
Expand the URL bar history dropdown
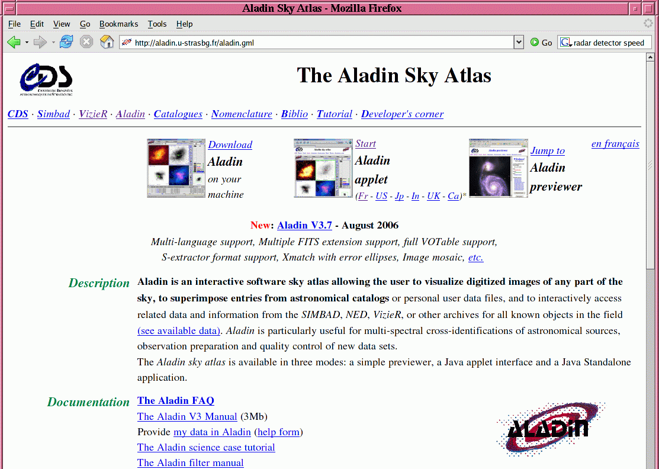coord(519,42)
